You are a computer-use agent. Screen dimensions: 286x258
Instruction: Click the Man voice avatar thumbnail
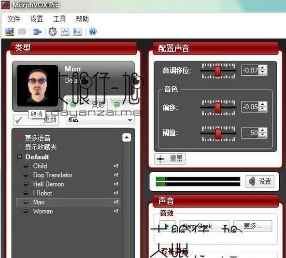(x=37, y=86)
